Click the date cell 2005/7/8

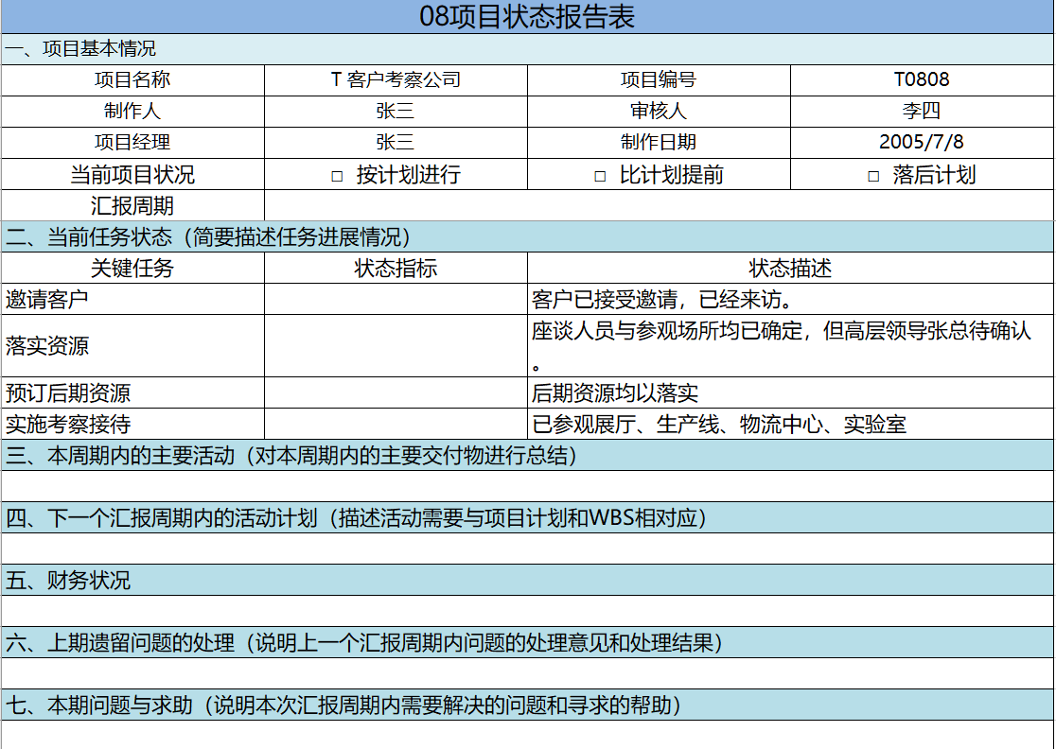coord(922,142)
